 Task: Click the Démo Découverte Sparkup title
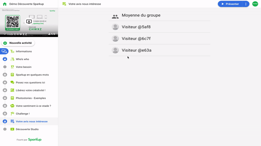[x=26, y=4]
